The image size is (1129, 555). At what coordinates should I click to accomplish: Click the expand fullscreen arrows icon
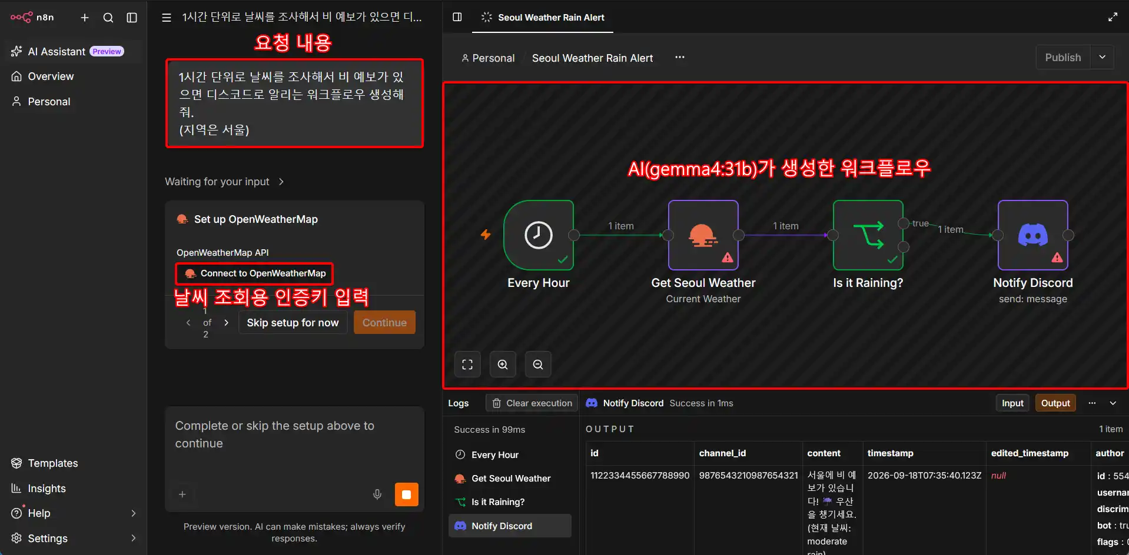pyautogui.click(x=1113, y=17)
